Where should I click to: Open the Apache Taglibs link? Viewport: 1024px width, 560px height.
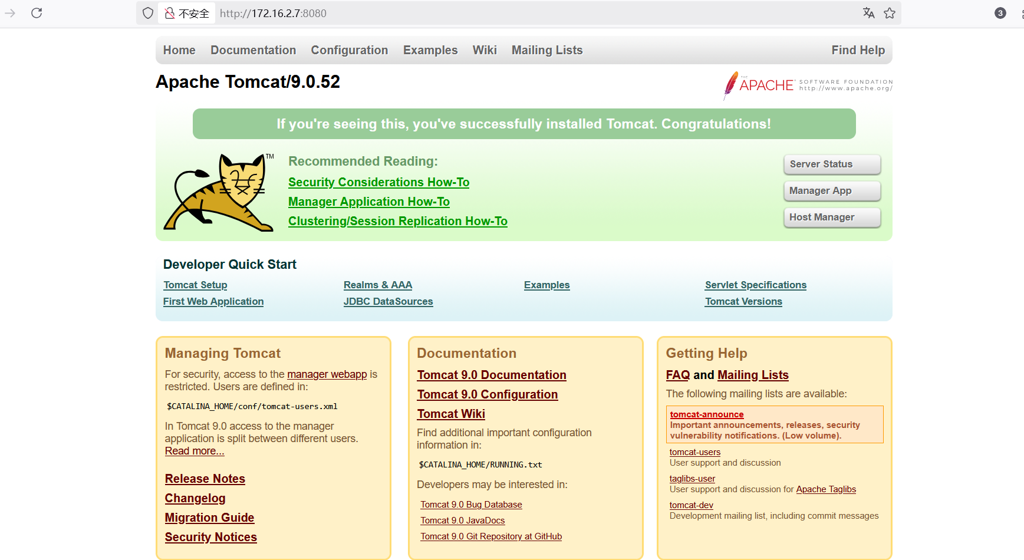tap(826, 489)
